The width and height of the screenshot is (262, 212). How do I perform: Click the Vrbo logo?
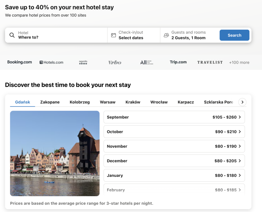click(115, 62)
